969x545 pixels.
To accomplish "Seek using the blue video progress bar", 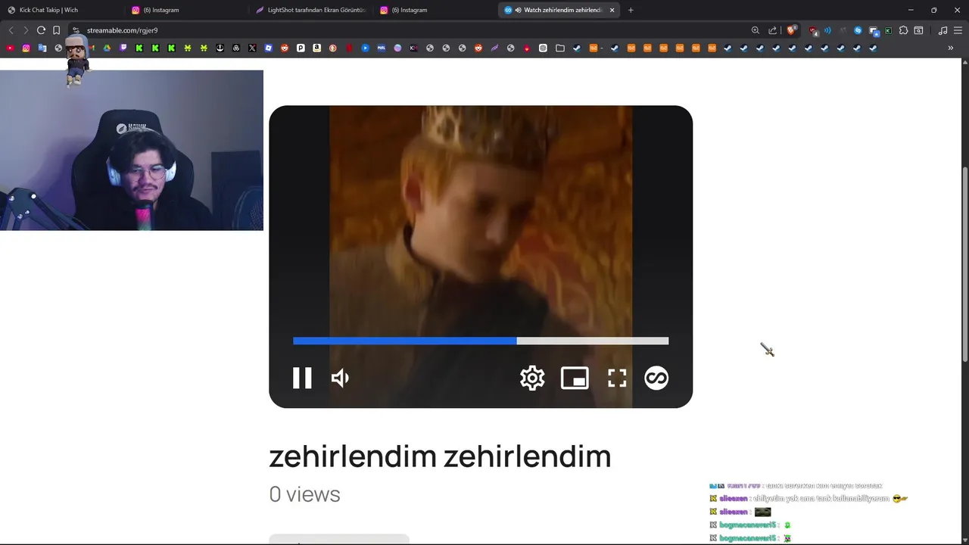I will tap(481, 341).
